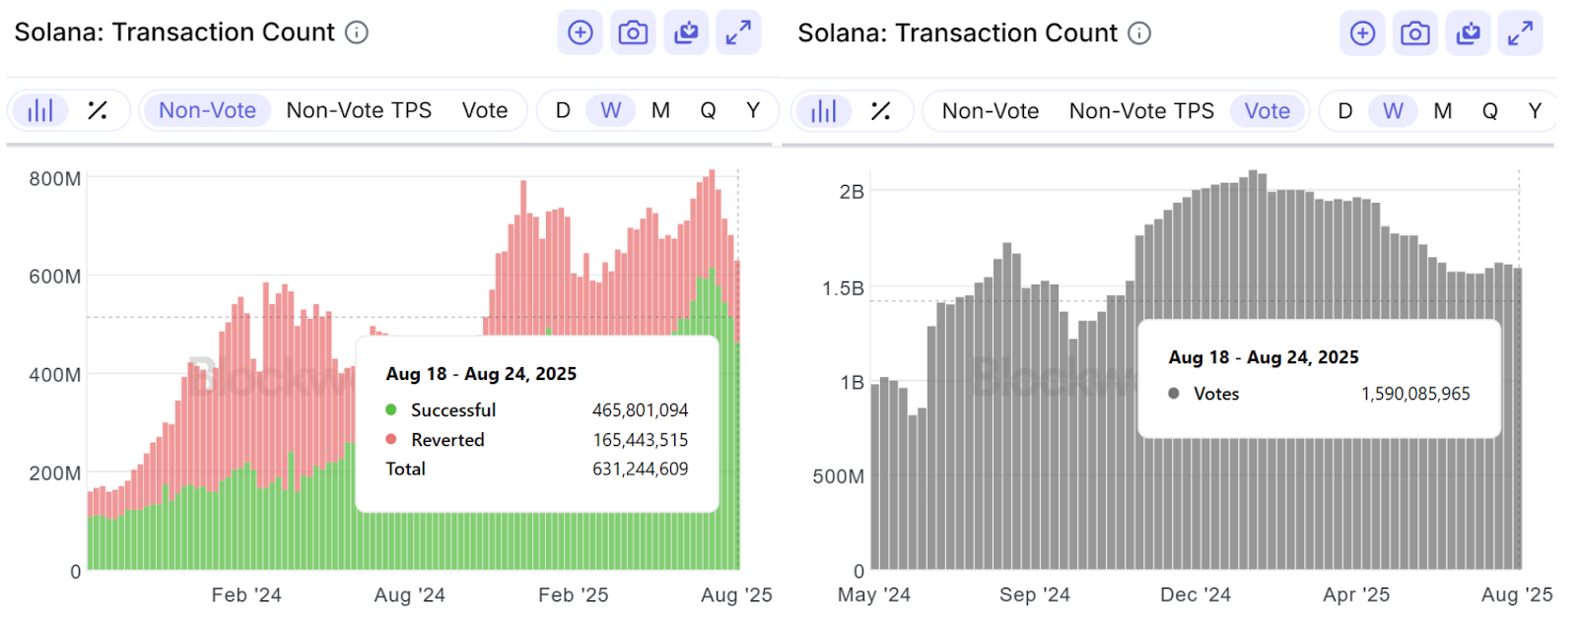Screen dimensions: 1577x626
Task: Download right chart data
Action: (x=1468, y=33)
